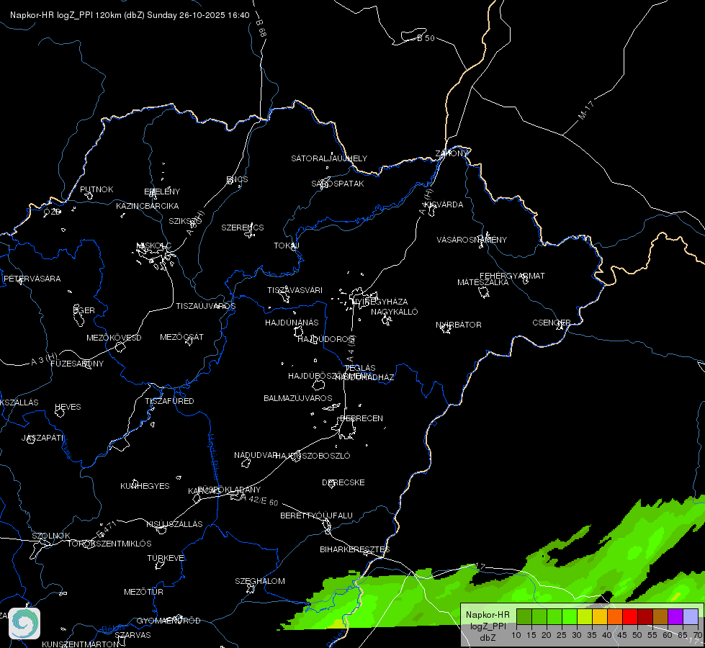Click the CSENGER label
The height and width of the screenshot is (648, 705).
pyautogui.click(x=551, y=323)
